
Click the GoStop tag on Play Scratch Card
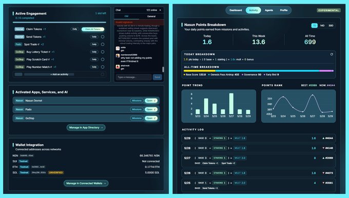pos(20,60)
